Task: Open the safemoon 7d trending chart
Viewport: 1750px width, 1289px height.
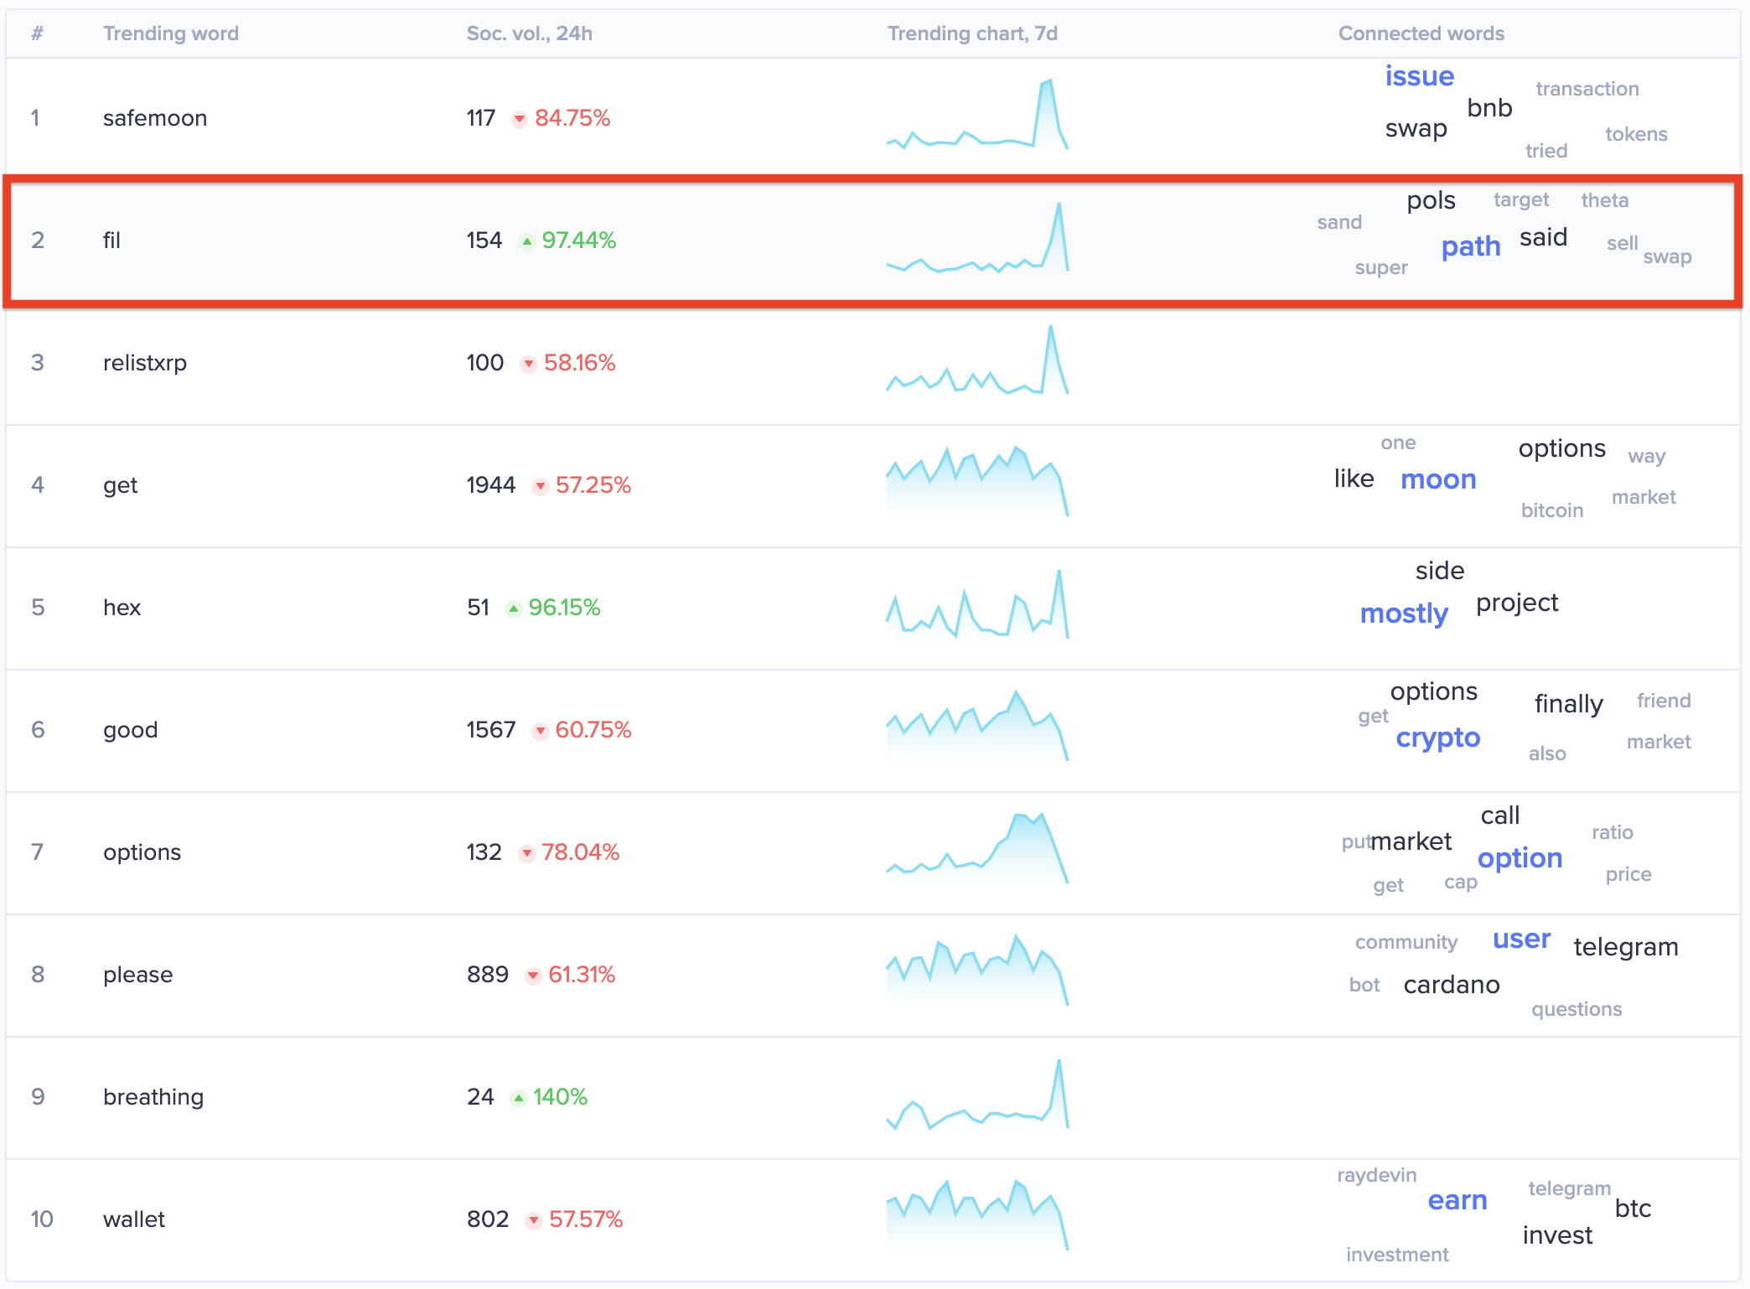Action: (977, 115)
